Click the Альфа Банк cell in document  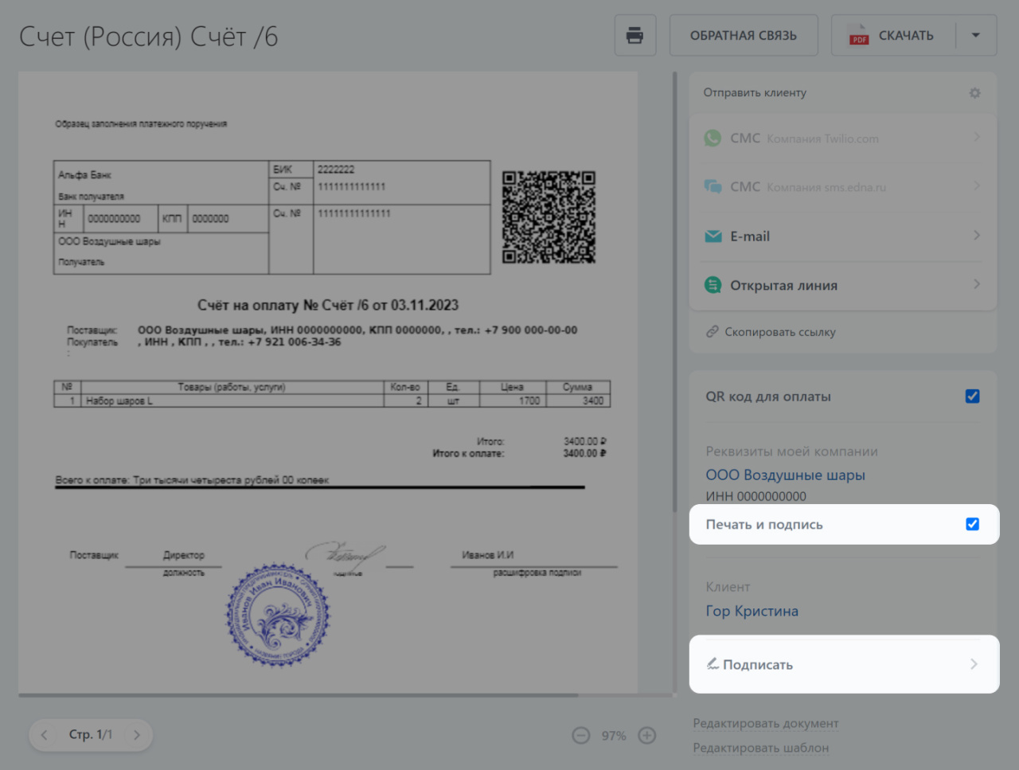[x=162, y=183]
